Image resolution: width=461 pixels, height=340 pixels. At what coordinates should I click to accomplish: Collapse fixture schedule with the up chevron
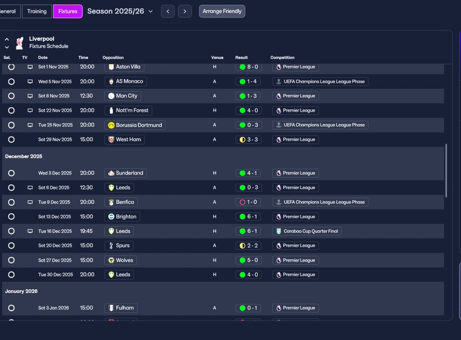click(x=7, y=39)
